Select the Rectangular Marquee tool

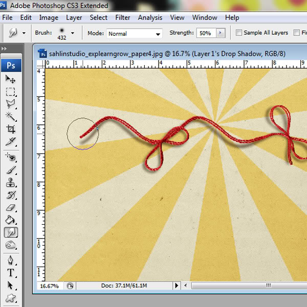click(11, 92)
